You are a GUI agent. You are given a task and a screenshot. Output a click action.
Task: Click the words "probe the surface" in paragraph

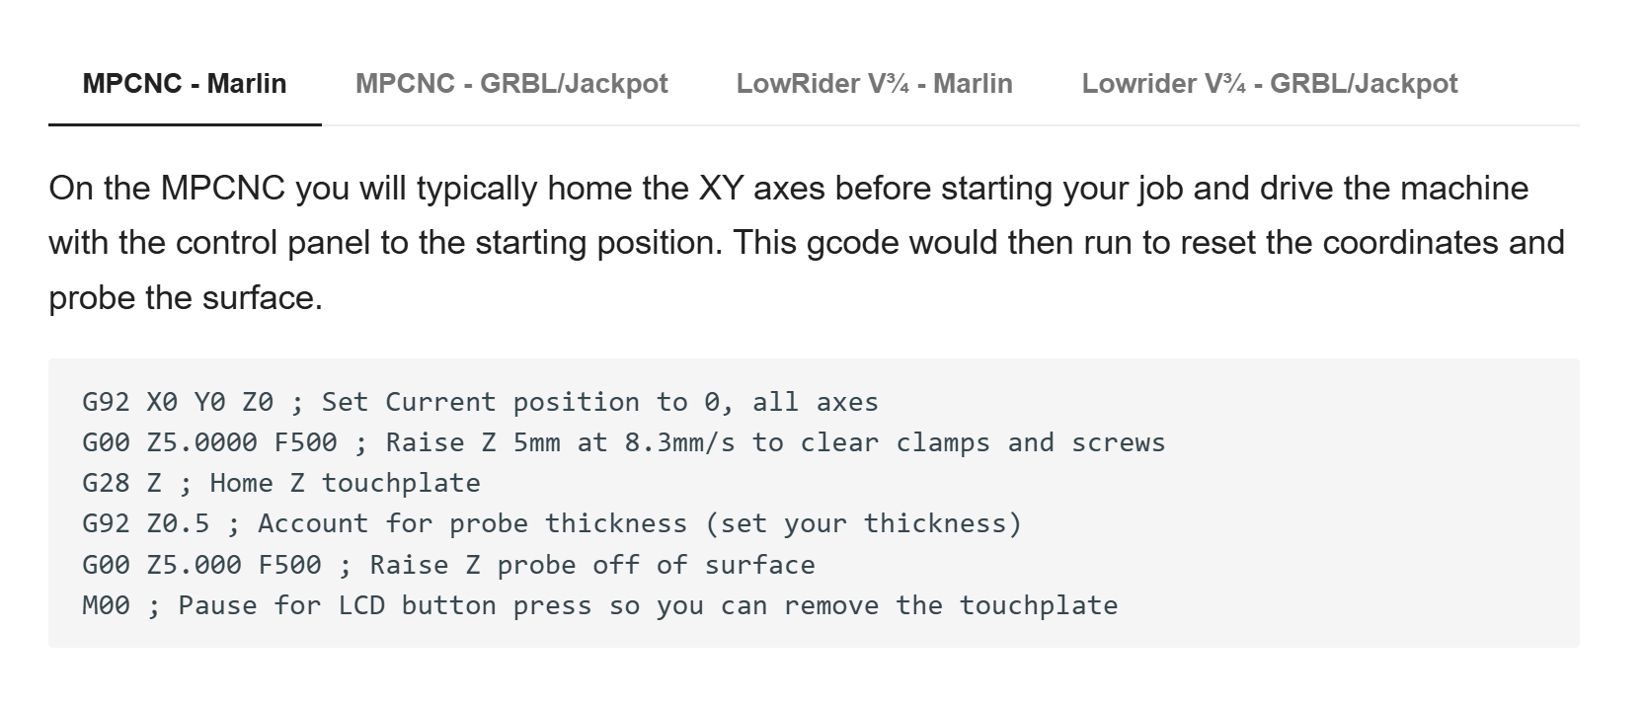[183, 298]
